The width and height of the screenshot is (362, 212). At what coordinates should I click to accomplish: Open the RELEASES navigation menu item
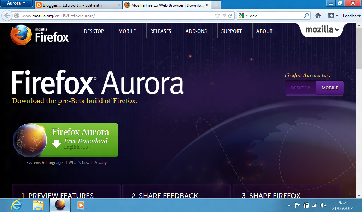(161, 31)
